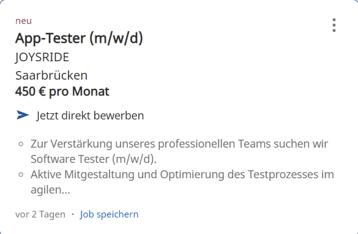Image resolution: width=358 pixels, height=234 pixels.
Task: Click the euro sign in the salary
Action: click(x=42, y=91)
